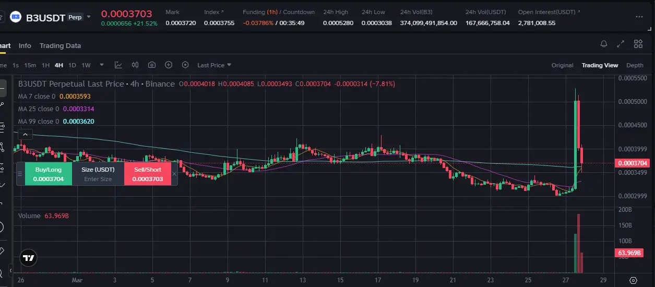Open the Last Price dropdown
The width and height of the screenshot is (655, 287).
pos(214,65)
